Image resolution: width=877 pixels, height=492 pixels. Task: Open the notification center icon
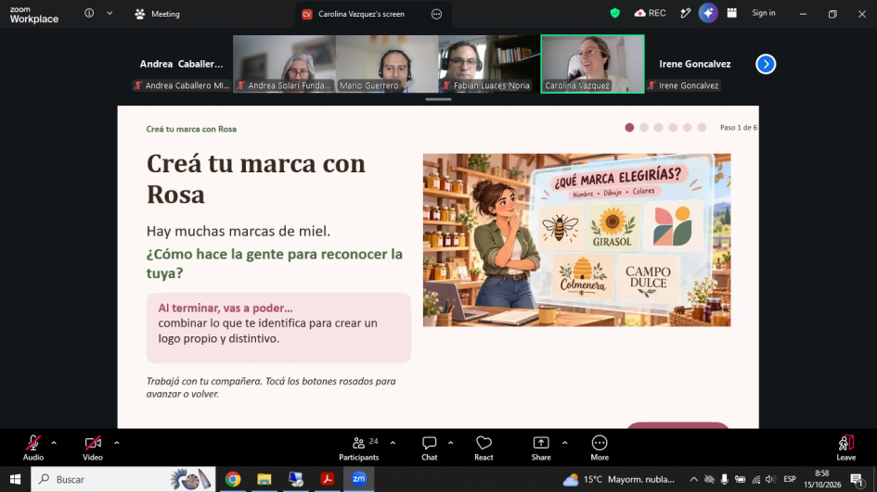coord(857,479)
